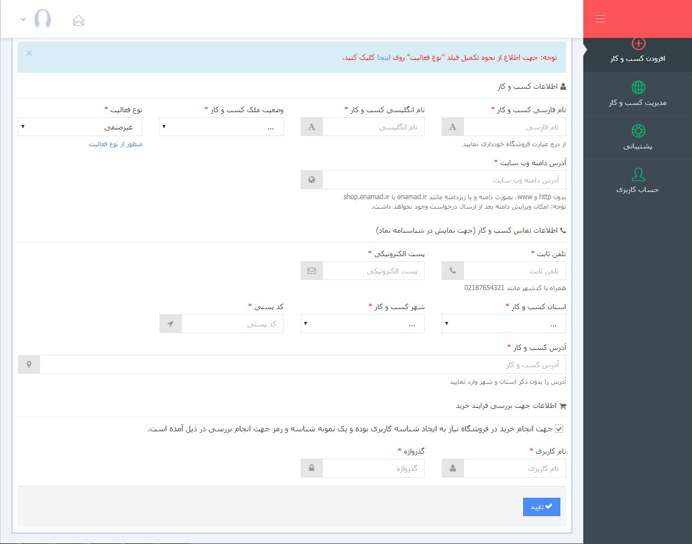Screen dimensions: 692x544
Task: Open the حساب کاربری menu item
Action: pyautogui.click(x=637, y=181)
